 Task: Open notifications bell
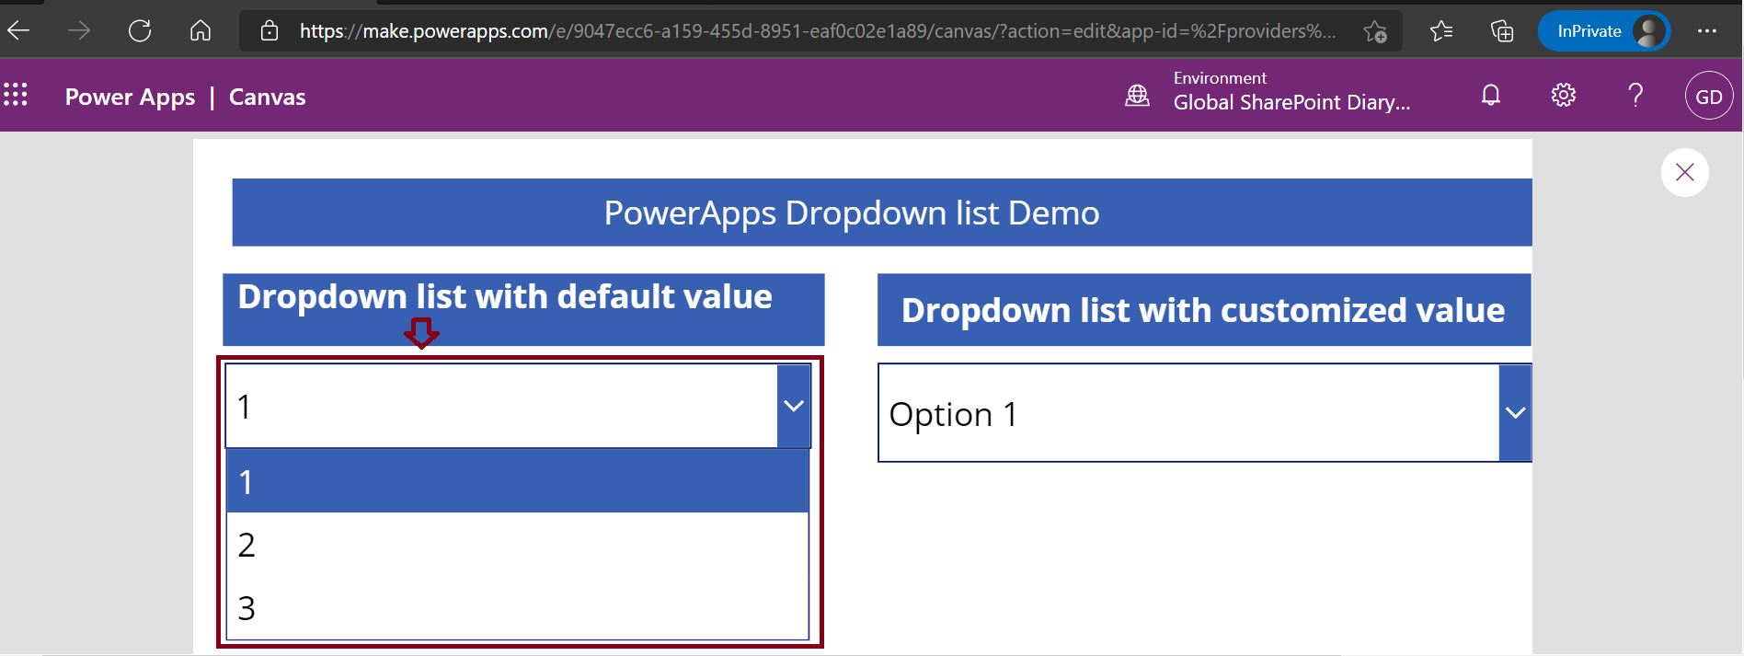tap(1491, 94)
